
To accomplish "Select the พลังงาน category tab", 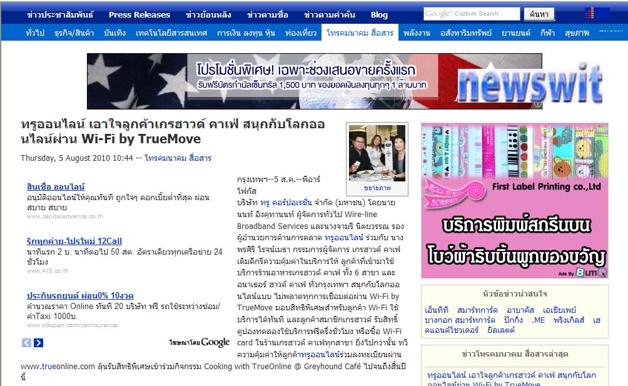I will pos(417,33).
